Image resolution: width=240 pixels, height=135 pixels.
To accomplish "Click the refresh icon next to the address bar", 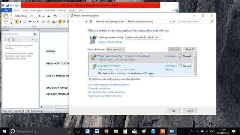I will pos(174,22).
